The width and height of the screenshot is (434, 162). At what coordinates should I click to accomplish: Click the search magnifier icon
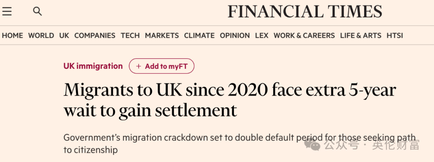click(37, 11)
